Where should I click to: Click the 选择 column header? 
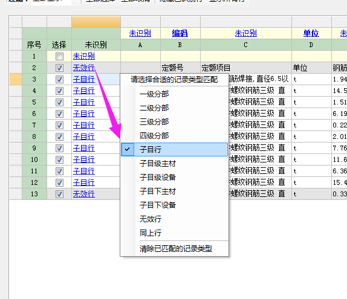(59, 45)
